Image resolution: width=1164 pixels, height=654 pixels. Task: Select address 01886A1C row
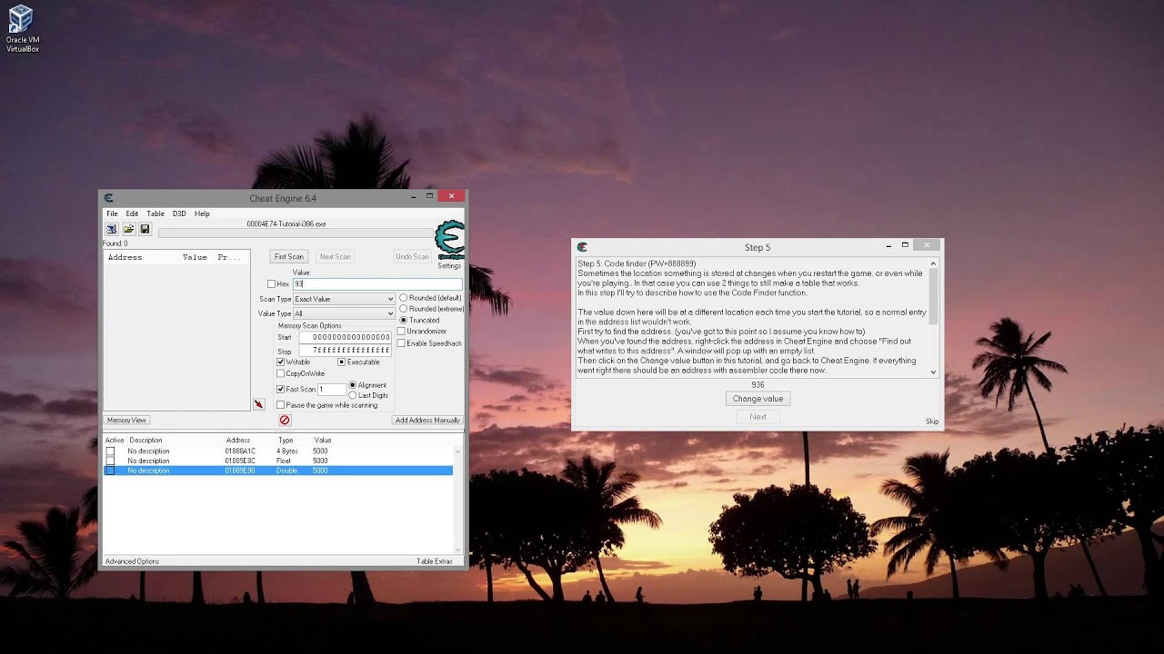[277, 451]
